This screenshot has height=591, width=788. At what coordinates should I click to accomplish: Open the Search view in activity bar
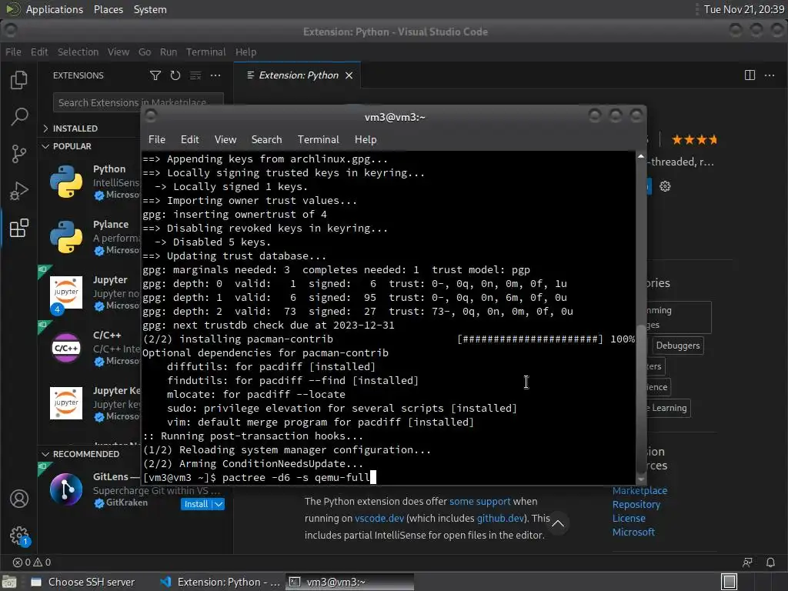point(19,117)
